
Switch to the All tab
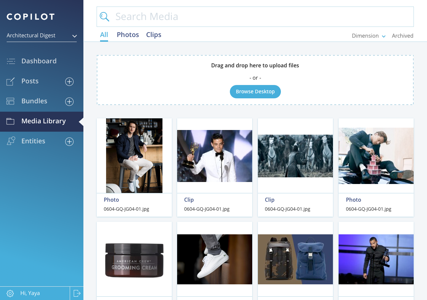[104, 35]
